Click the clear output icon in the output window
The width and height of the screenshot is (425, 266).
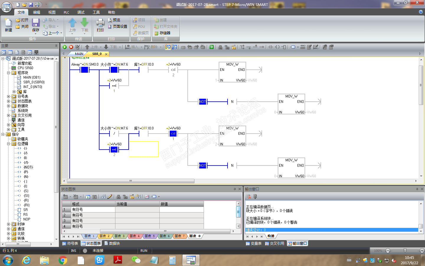point(249,197)
